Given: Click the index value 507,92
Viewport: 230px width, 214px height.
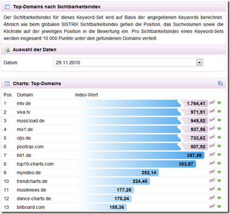Looking at the screenshot, I should (x=198, y=147).
